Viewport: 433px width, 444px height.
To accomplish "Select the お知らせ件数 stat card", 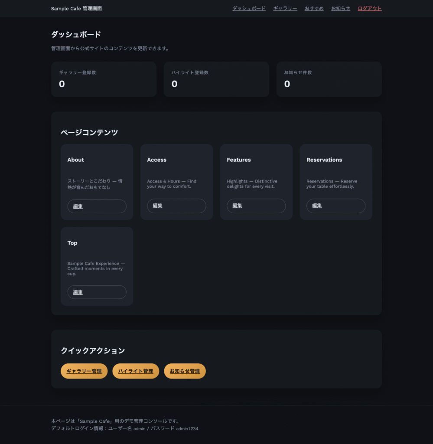I will 329,79.
